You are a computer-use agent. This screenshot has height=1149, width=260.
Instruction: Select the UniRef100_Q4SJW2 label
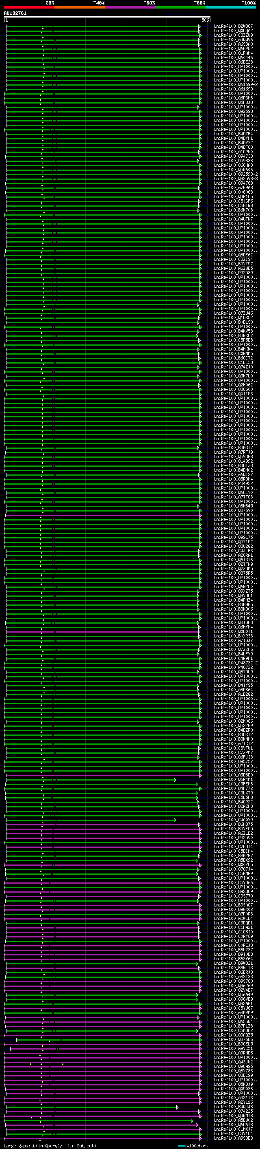pyautogui.click(x=233, y=1062)
